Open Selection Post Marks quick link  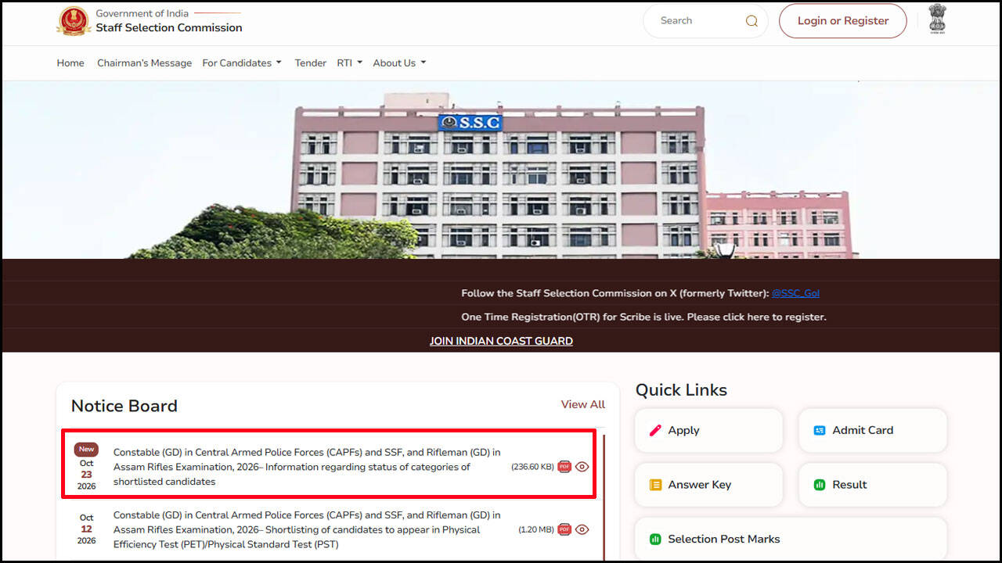pyautogui.click(x=791, y=540)
